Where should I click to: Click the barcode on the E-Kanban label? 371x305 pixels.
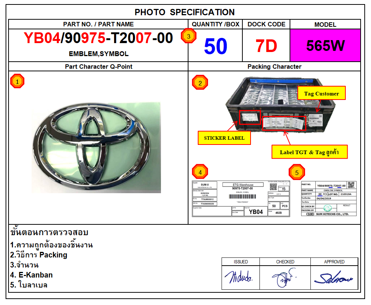tap(242, 197)
